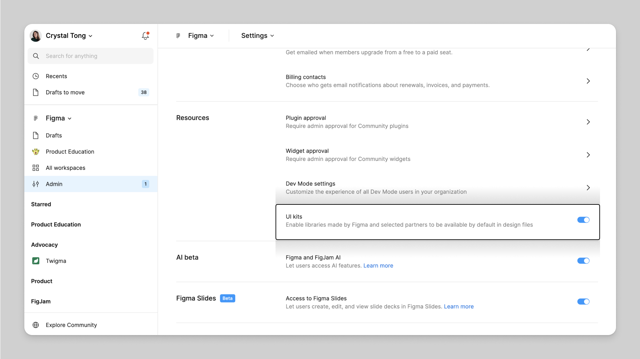Open the Figma dropdown in header
The height and width of the screenshot is (359, 640).
[201, 36]
